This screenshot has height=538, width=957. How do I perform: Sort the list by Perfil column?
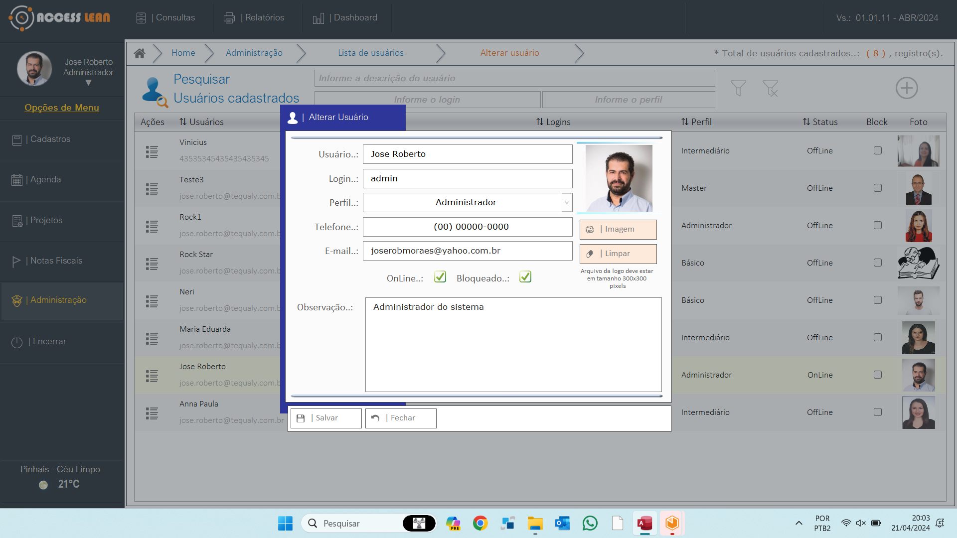(696, 122)
